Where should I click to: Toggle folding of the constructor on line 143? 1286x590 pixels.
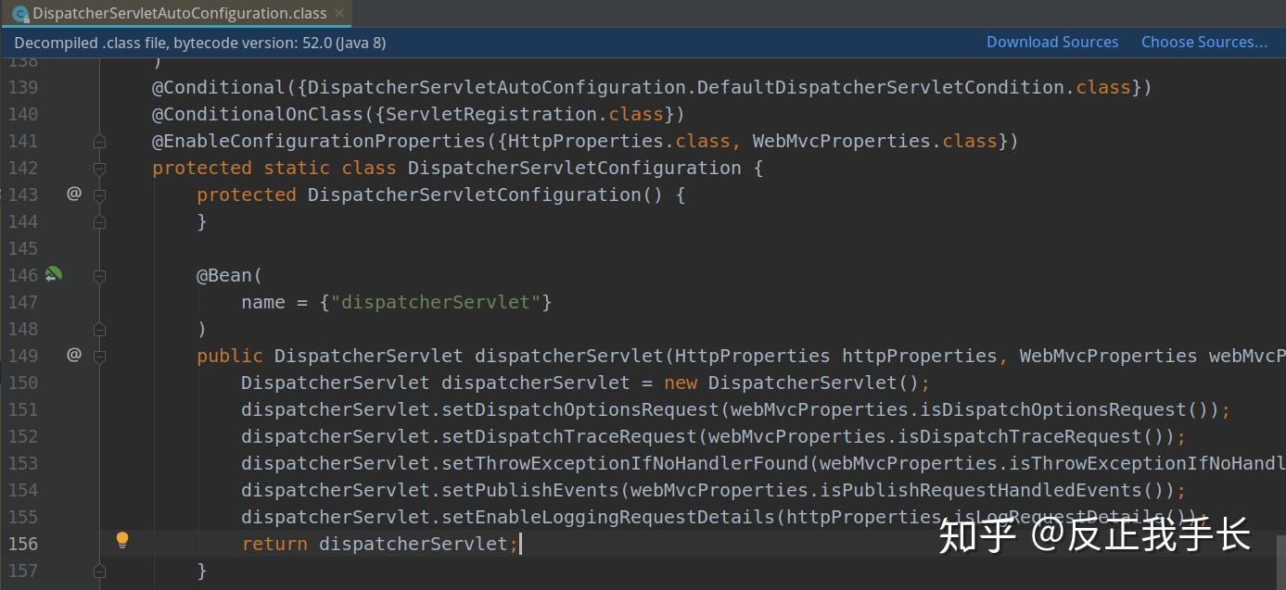[x=99, y=195]
